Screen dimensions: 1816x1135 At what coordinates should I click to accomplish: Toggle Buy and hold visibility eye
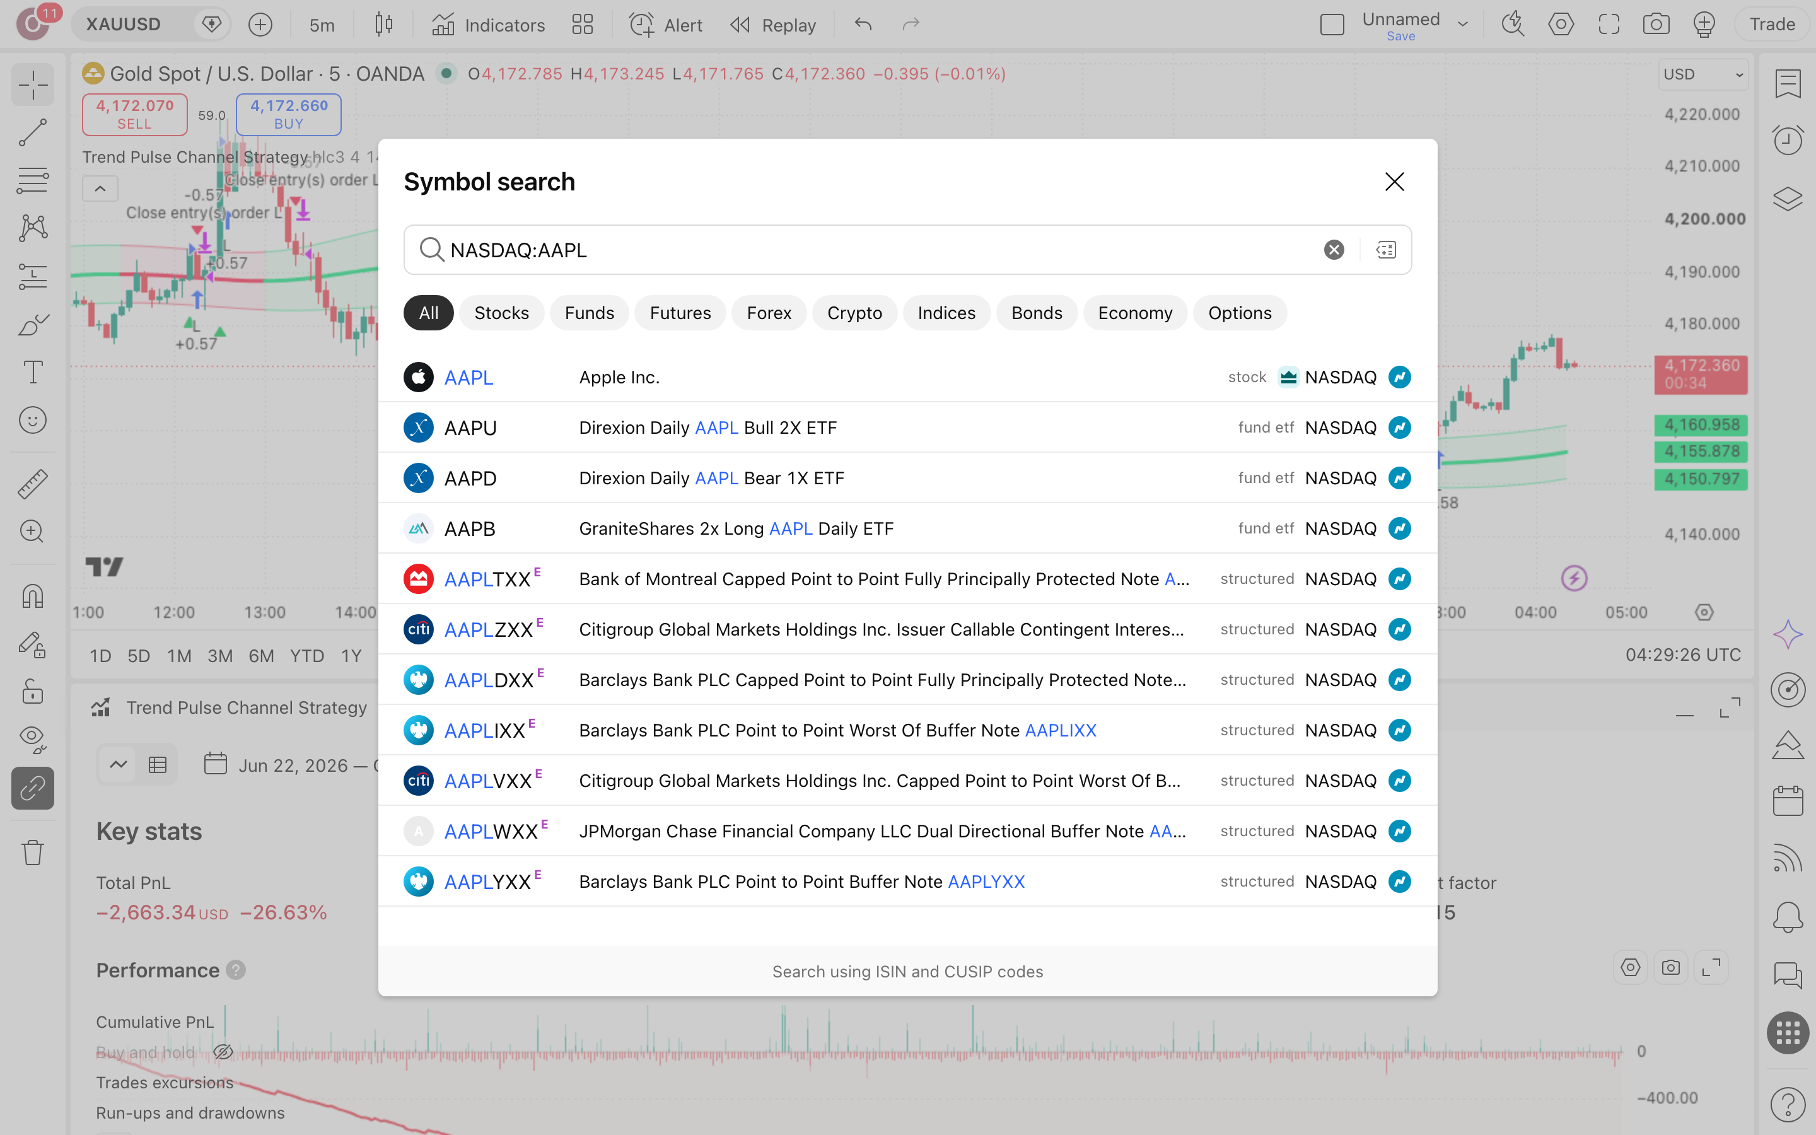pyautogui.click(x=223, y=1052)
